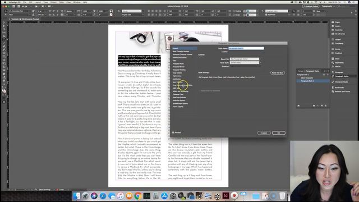This screenshot has width=359, height=202.
Task: Select Bullets and Numbering category
Action: tap(181, 91)
